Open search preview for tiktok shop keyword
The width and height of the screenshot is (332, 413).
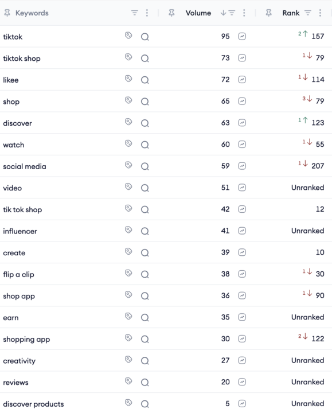[145, 58]
